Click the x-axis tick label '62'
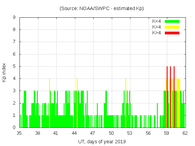 [x=185, y=133]
